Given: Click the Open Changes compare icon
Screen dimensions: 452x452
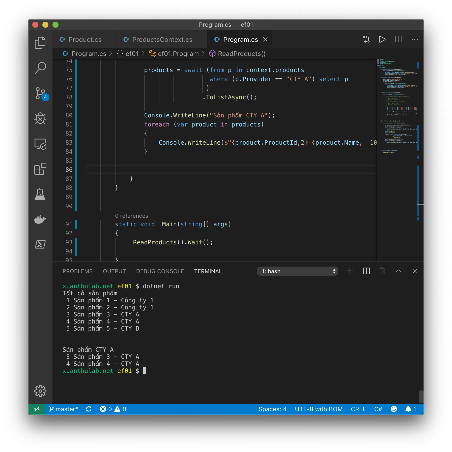Looking at the screenshot, I should tap(366, 39).
